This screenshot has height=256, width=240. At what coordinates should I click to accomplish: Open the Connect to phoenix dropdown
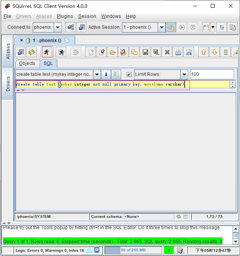click(x=58, y=27)
